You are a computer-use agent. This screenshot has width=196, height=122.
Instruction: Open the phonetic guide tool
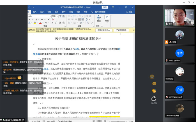coord(60,16)
